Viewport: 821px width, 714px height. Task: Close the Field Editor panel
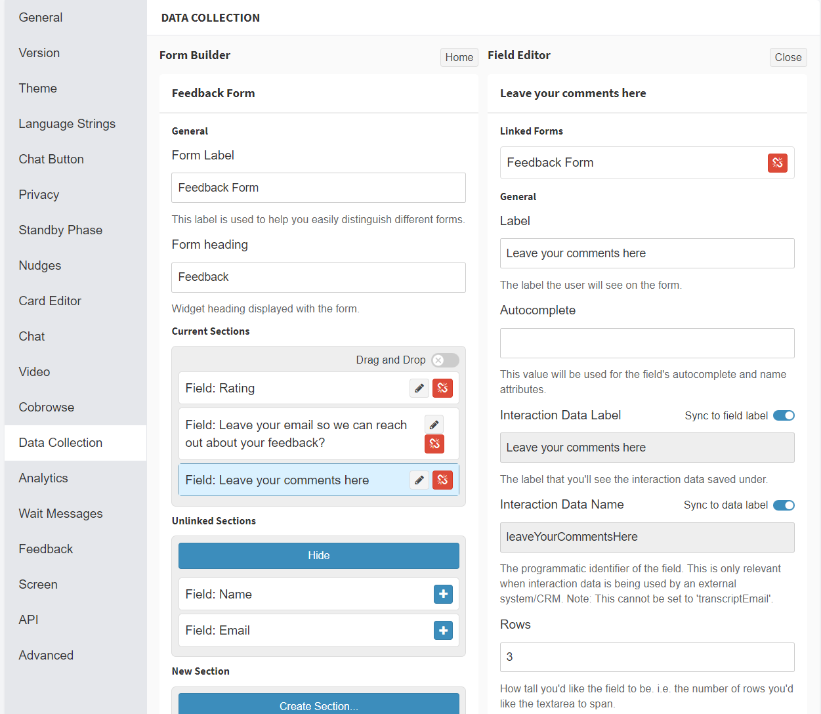pos(788,57)
